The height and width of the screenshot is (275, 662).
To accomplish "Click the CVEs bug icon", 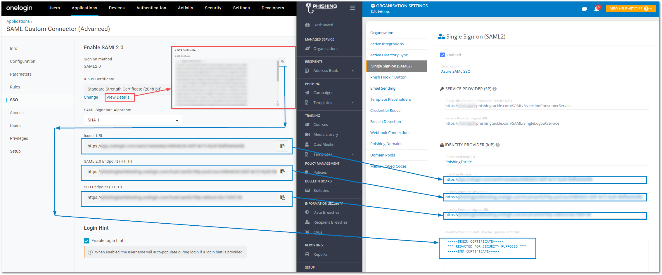I will [307, 232].
